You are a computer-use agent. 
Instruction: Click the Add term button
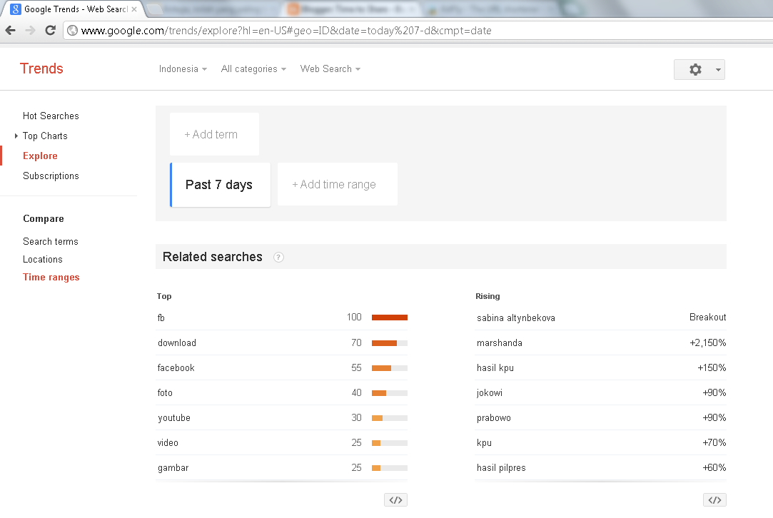click(213, 134)
